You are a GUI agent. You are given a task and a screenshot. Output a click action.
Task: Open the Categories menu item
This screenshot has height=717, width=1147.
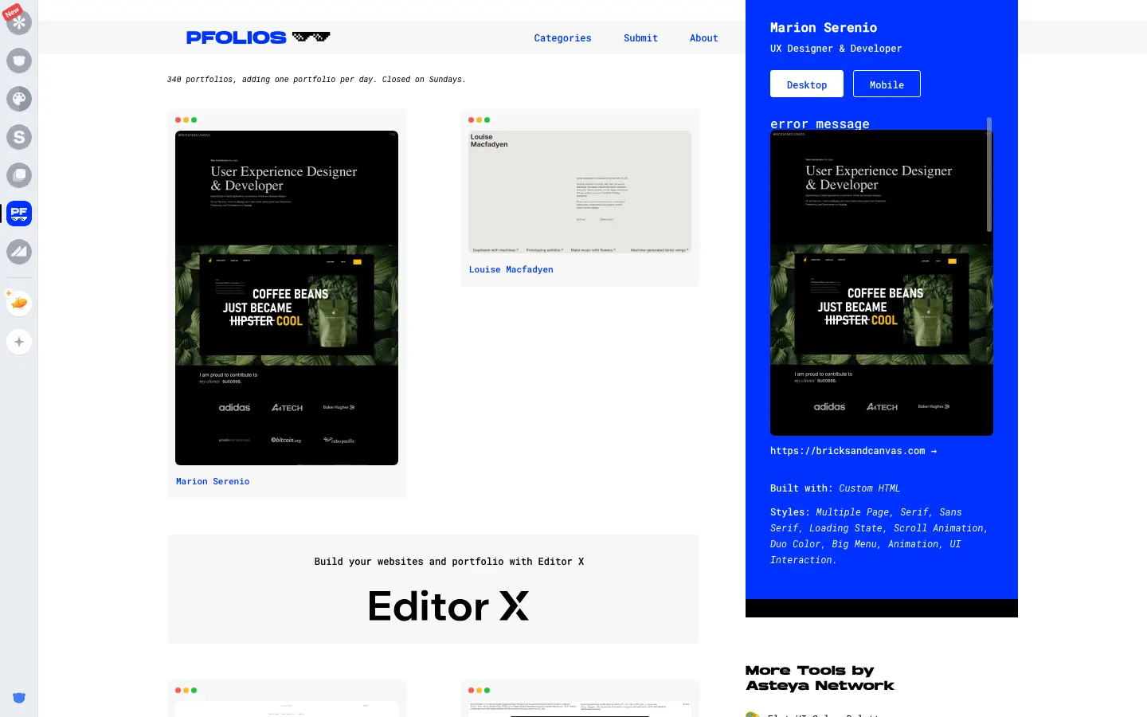(x=562, y=38)
